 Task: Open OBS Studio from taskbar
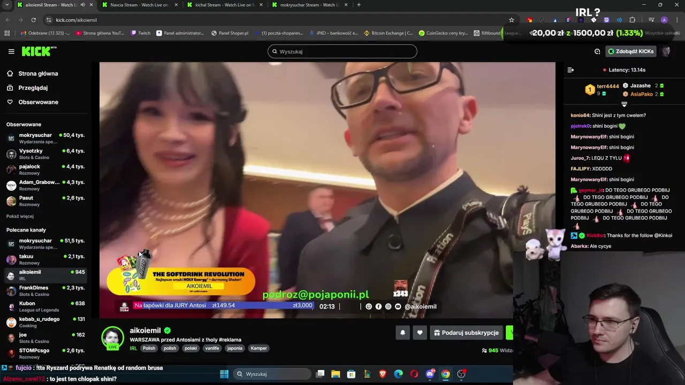coord(461,374)
